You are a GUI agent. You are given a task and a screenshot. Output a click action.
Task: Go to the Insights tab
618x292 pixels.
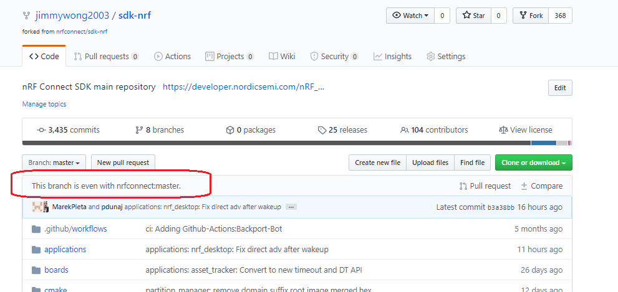(392, 56)
